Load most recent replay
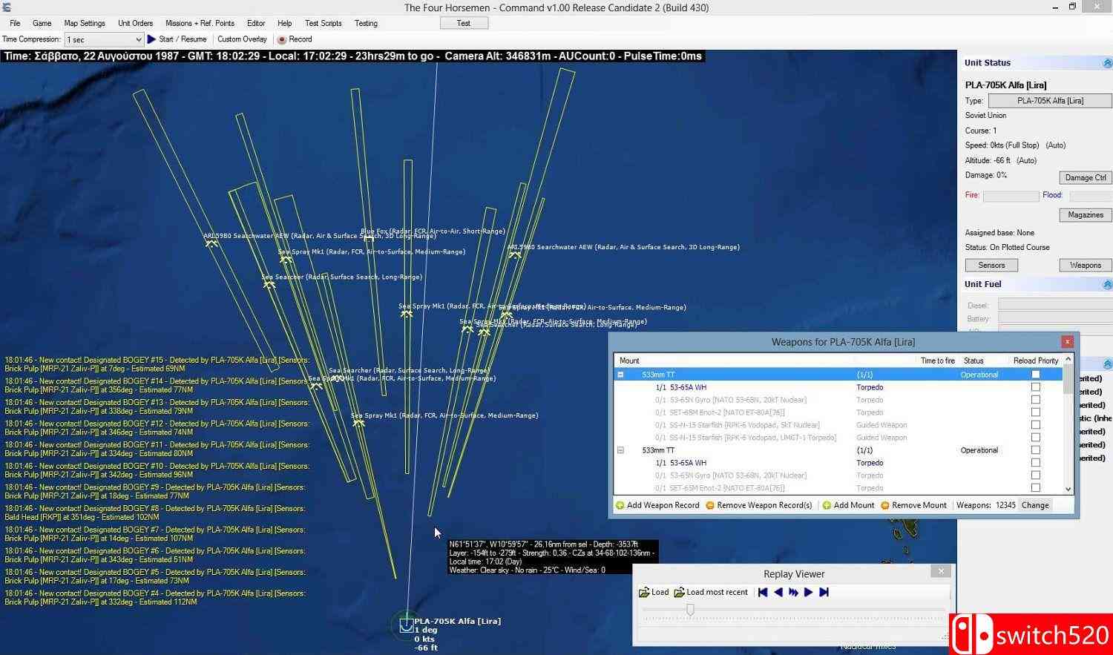 coord(711,592)
